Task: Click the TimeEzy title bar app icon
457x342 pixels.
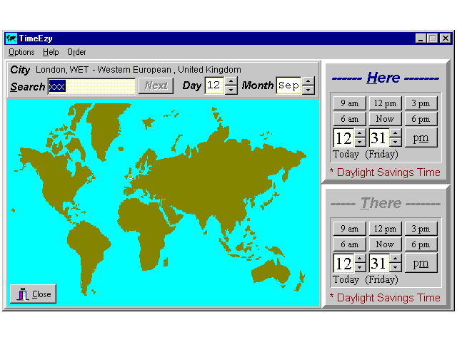Action: point(11,38)
